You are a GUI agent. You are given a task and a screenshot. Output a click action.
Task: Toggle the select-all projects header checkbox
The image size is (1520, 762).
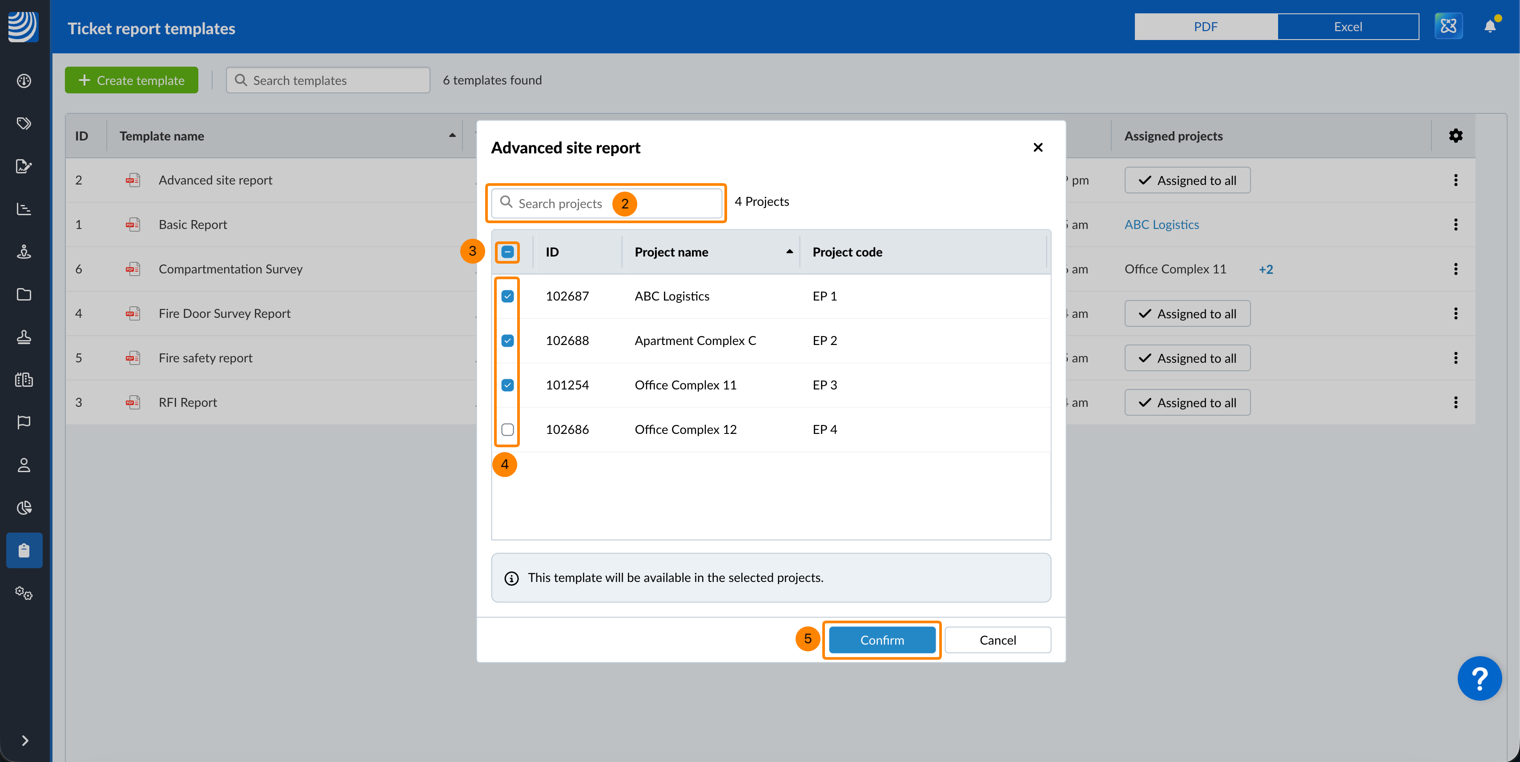pos(507,252)
